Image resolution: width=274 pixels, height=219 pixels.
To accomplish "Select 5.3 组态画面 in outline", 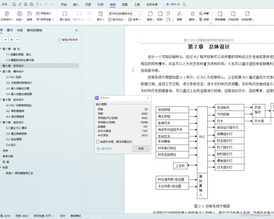I will click(x=14, y=139).
